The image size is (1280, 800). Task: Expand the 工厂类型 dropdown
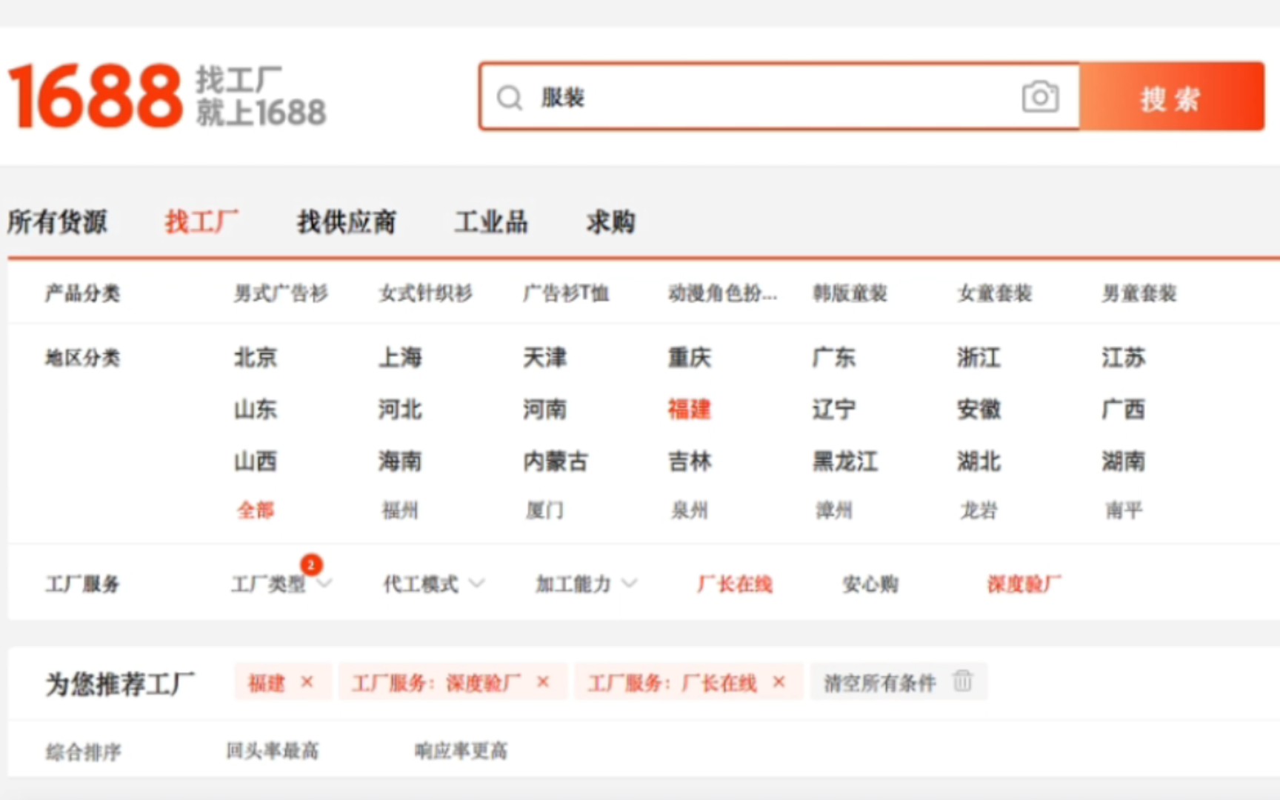pos(281,584)
